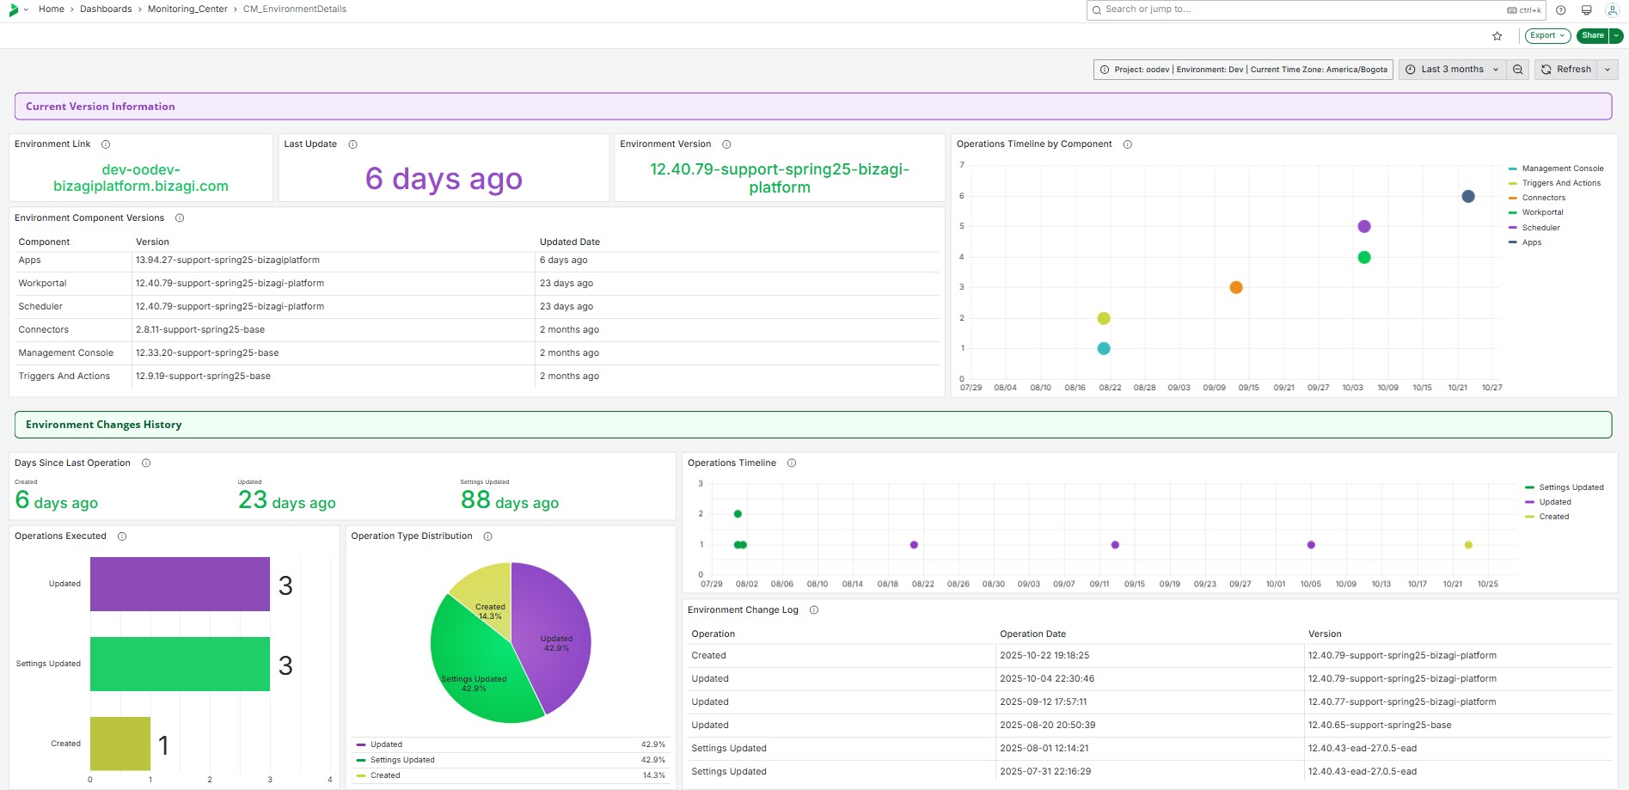The width and height of the screenshot is (1629, 790).
Task: Toggle Scheduler series in component timeline legend
Action: click(1540, 228)
